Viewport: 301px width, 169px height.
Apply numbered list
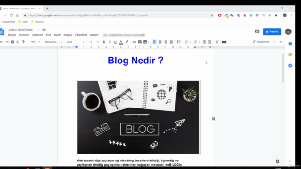186,42
